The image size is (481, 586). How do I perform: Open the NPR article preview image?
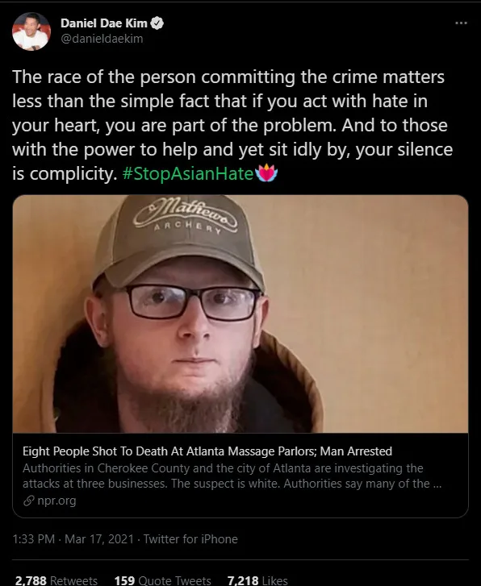pos(240,314)
